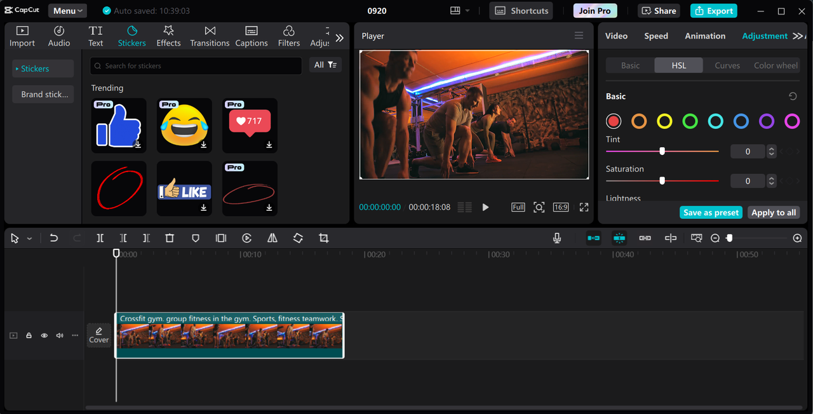Open the selection tool mode dropdown arrow
The width and height of the screenshot is (813, 414).
(x=29, y=239)
